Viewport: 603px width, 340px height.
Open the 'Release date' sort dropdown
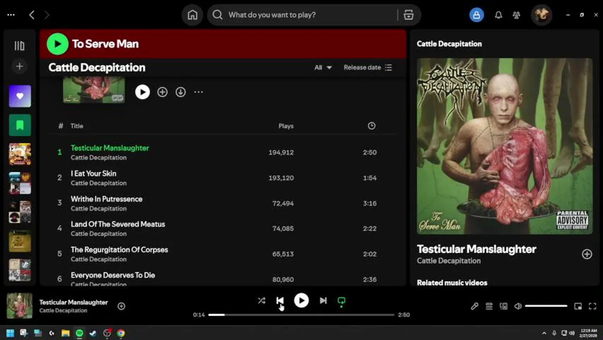pyautogui.click(x=368, y=68)
